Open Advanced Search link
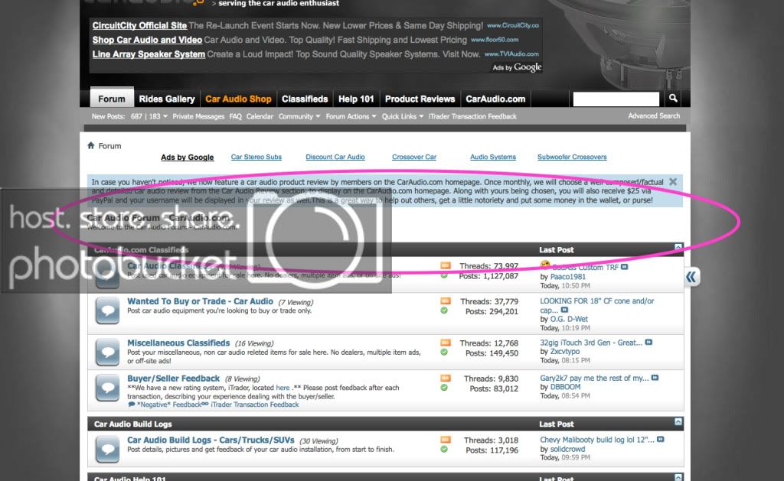This screenshot has width=784, height=481. point(654,116)
